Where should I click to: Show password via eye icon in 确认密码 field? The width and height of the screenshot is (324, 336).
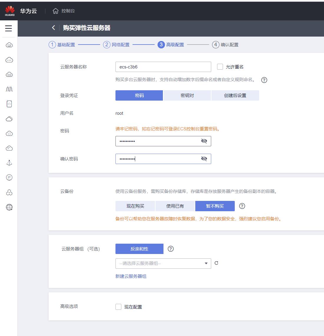204,159
